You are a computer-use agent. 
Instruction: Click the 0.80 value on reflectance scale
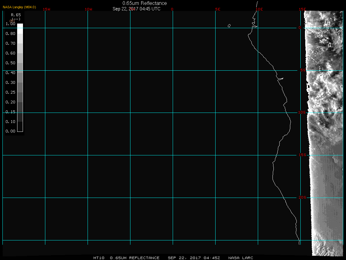[x=10, y=34]
